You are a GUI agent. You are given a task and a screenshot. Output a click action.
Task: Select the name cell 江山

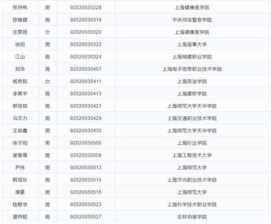click(x=20, y=57)
